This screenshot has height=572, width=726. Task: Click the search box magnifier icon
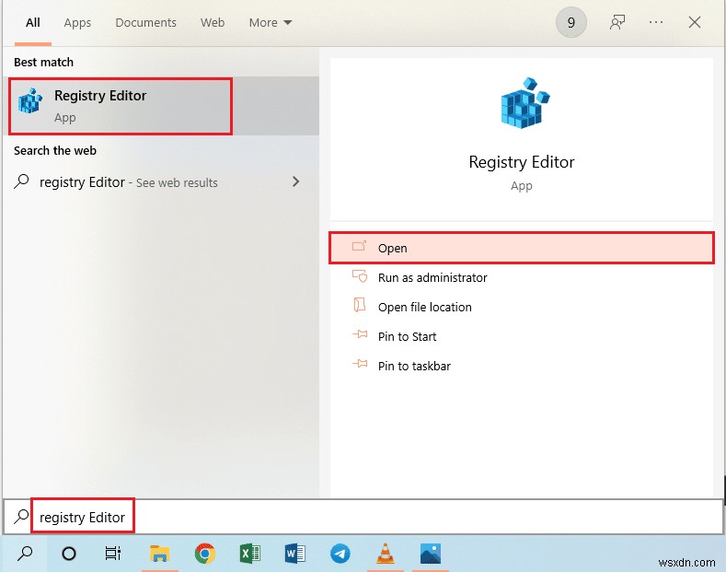click(21, 517)
